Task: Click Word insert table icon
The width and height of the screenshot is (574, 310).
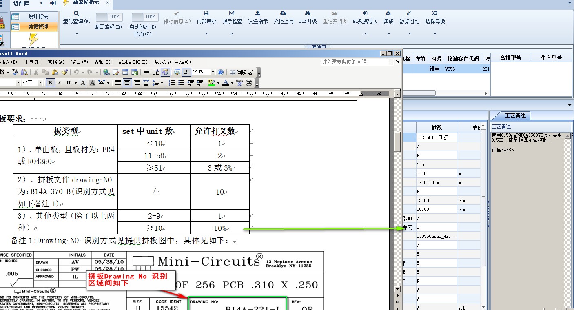Action: (125, 72)
